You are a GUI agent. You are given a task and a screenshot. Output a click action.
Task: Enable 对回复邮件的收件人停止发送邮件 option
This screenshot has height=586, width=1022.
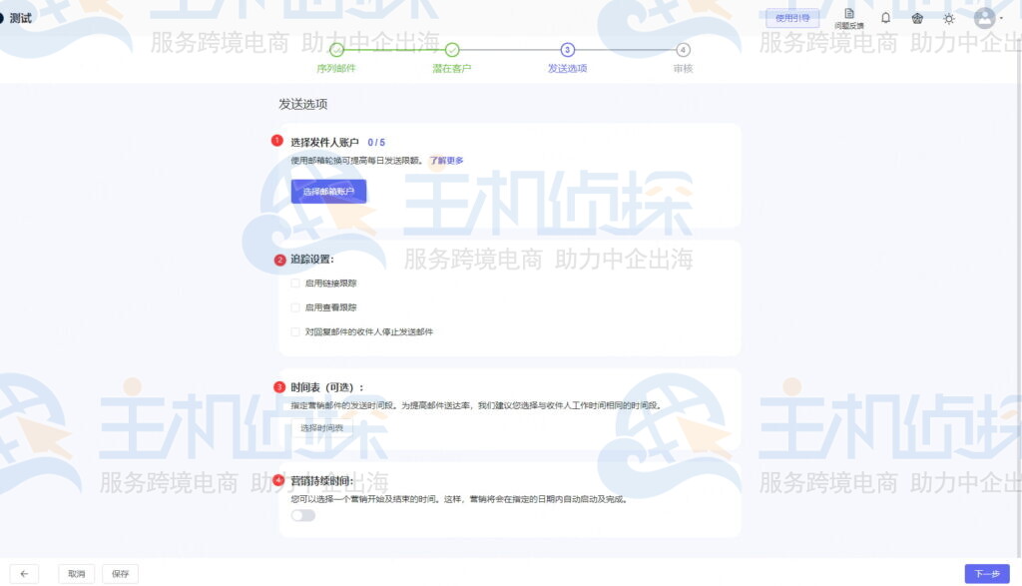(294, 332)
